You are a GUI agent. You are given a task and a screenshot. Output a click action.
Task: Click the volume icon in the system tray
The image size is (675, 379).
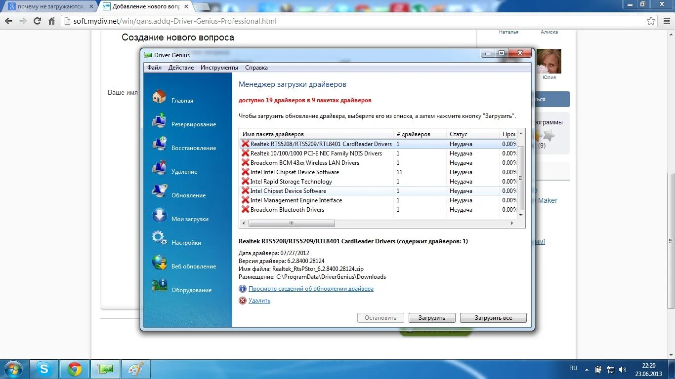coord(623,370)
